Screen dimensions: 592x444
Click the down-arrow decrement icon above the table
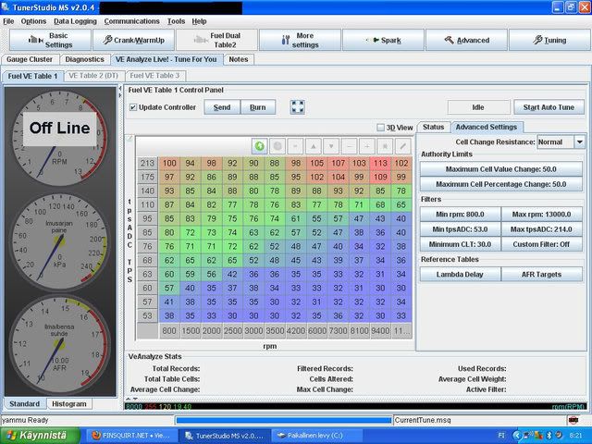pyautogui.click(x=331, y=146)
